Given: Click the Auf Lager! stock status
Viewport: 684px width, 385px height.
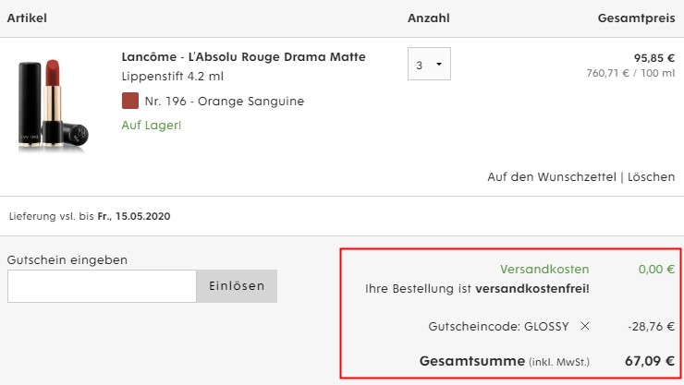Looking at the screenshot, I should tap(152, 126).
